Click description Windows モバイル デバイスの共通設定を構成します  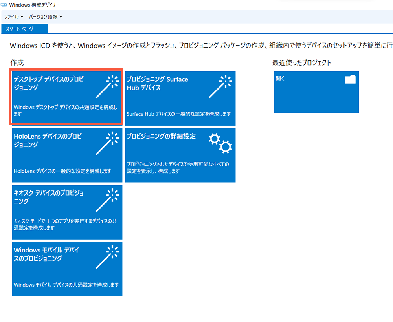point(66,285)
